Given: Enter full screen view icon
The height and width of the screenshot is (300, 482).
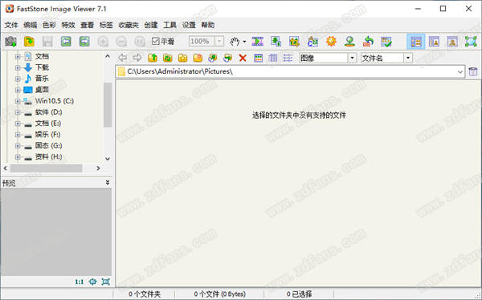Looking at the screenshot, I should tap(471, 42).
